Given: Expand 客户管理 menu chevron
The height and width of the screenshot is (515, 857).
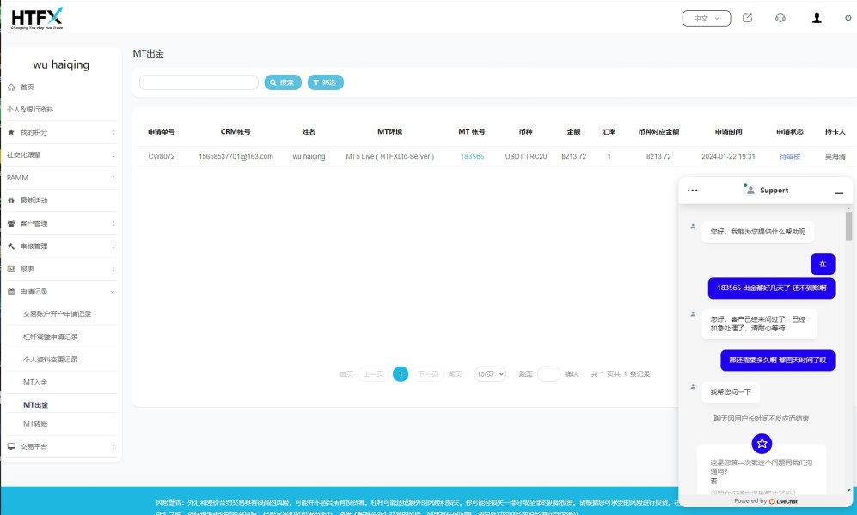Looking at the screenshot, I should tap(113, 224).
